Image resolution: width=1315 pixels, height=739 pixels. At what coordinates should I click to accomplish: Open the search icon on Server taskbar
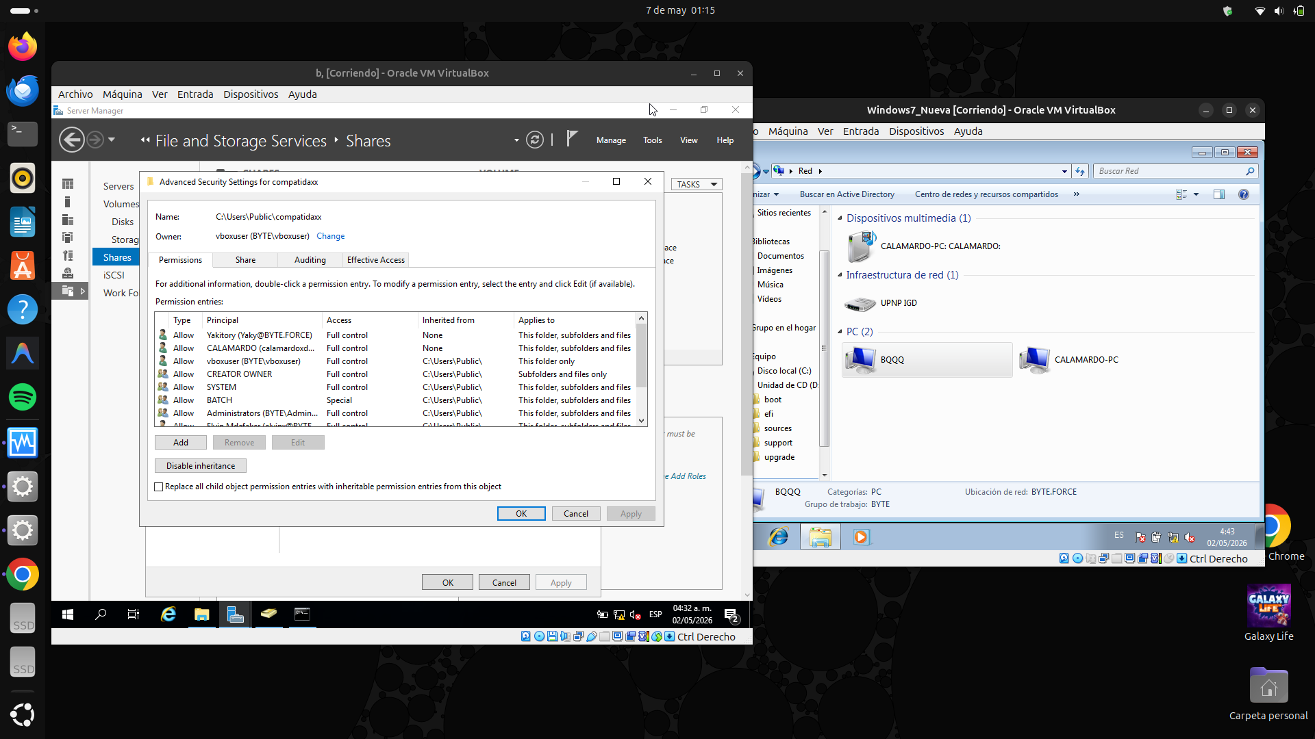point(101,614)
